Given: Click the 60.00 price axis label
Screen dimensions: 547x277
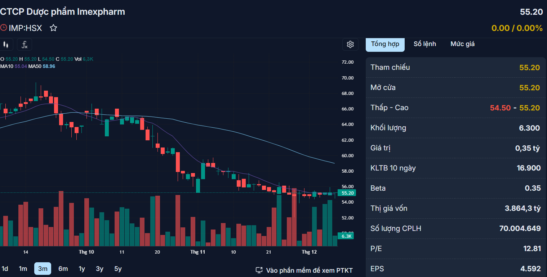Looking at the screenshot, I should tap(348, 155).
